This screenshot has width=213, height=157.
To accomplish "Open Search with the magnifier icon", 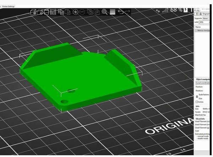I will (105, 12).
